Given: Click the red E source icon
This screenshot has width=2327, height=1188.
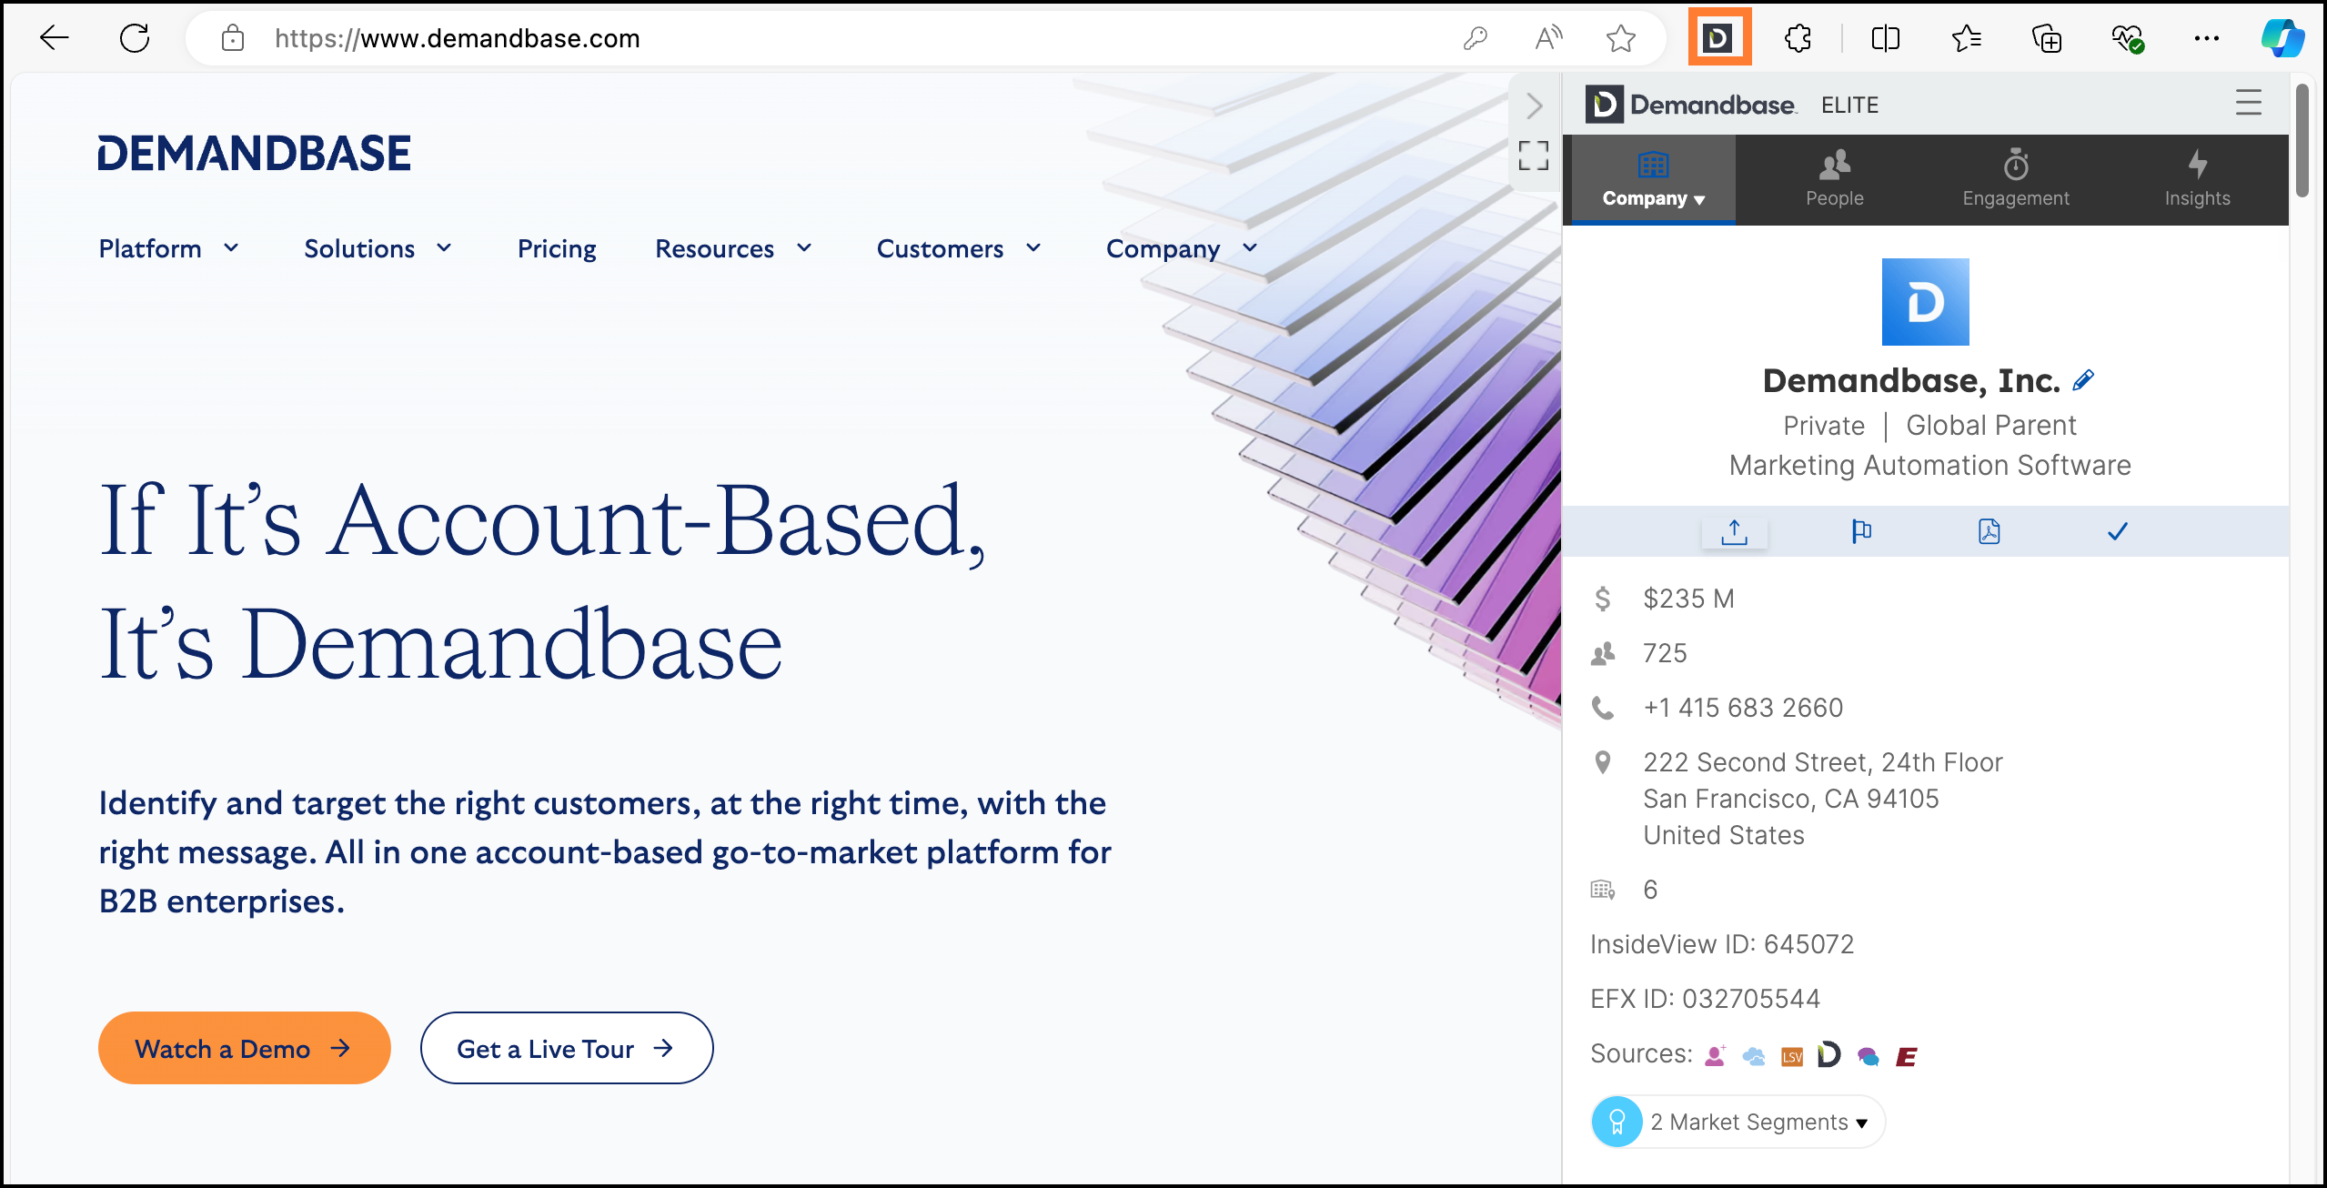Looking at the screenshot, I should tap(1907, 1056).
